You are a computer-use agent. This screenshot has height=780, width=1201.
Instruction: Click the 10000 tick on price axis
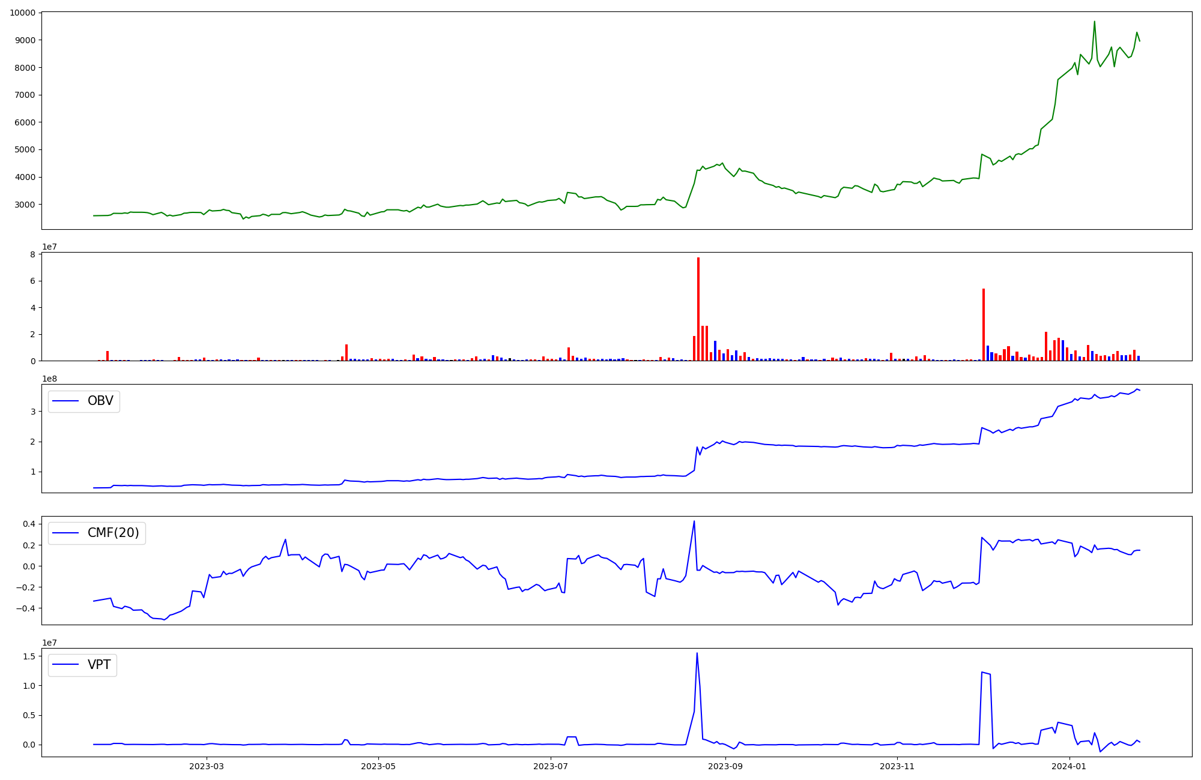(x=22, y=13)
